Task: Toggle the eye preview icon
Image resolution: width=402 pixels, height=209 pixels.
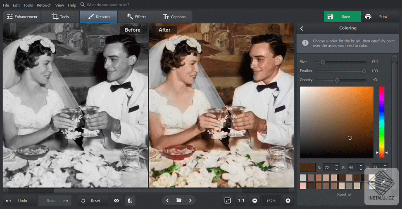Action: pos(117,201)
